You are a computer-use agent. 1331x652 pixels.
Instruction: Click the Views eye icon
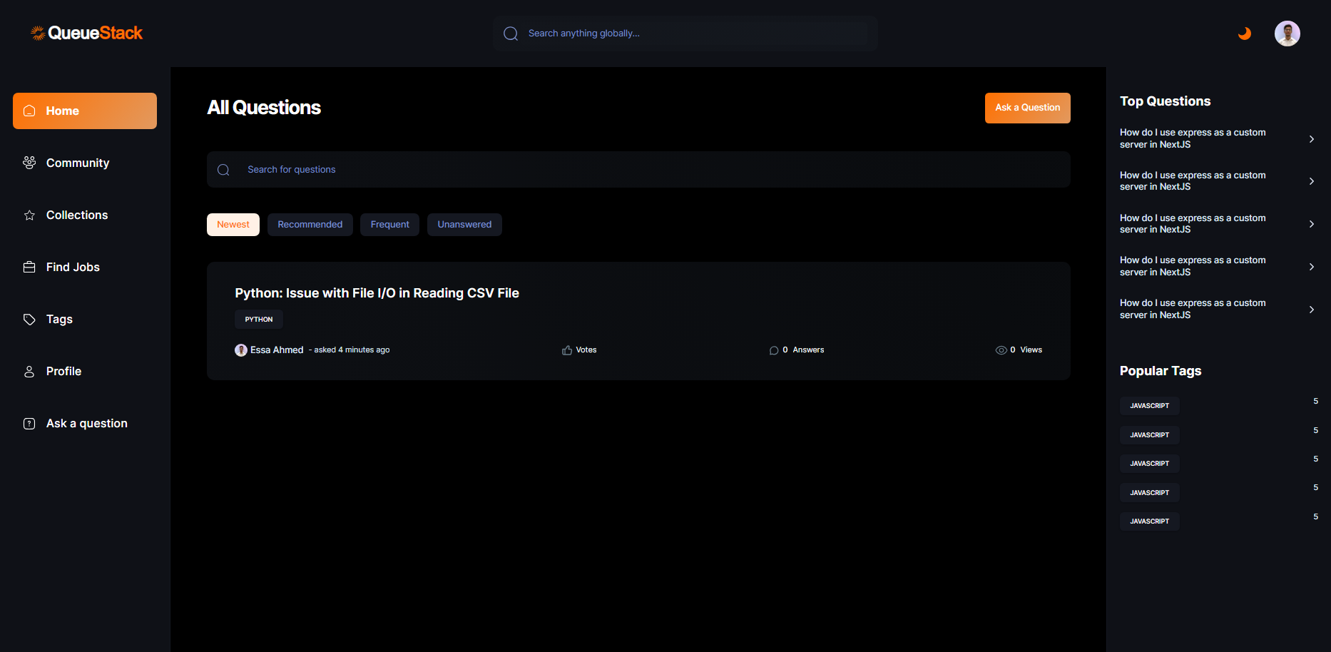point(1001,350)
